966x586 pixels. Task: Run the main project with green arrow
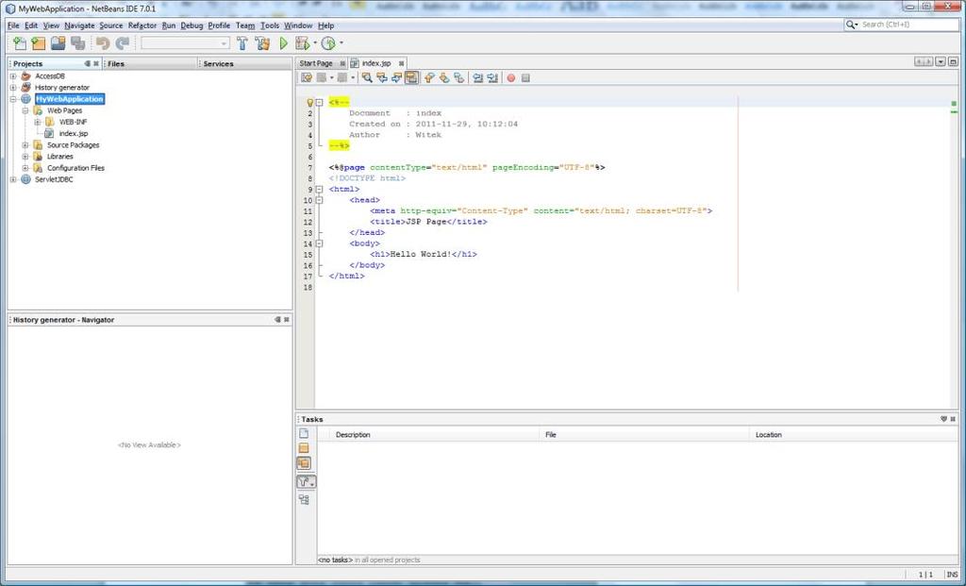(x=283, y=43)
